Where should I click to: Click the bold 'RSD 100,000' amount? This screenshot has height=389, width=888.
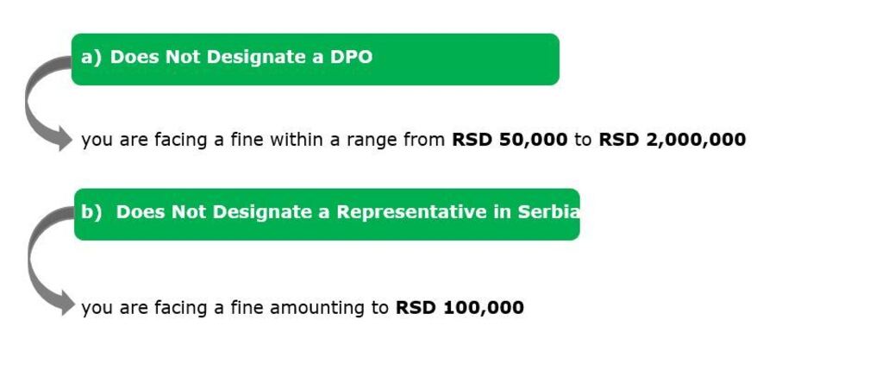click(x=460, y=308)
